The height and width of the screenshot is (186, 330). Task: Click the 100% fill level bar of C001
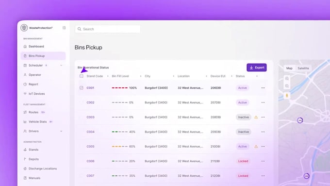point(120,88)
